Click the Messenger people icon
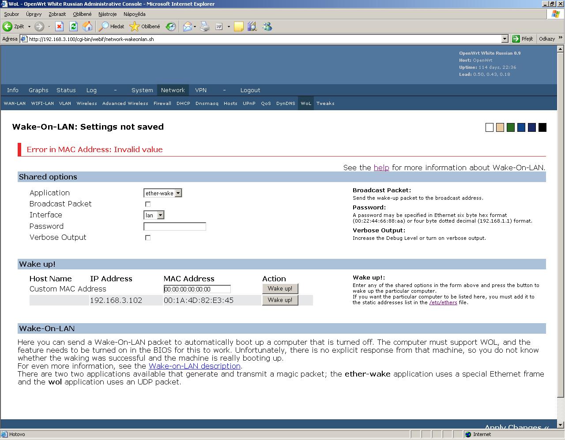 [x=267, y=26]
